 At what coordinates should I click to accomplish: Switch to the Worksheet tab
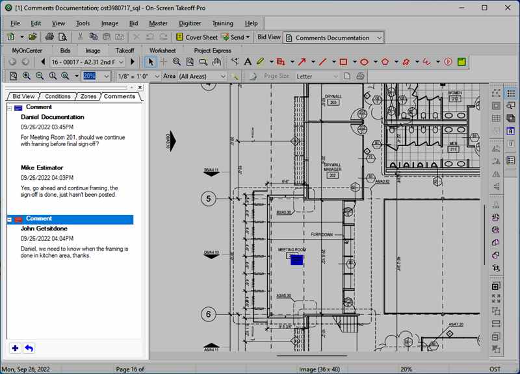point(162,51)
